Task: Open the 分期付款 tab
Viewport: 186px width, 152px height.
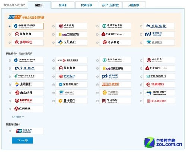Action: [x=134, y=5]
